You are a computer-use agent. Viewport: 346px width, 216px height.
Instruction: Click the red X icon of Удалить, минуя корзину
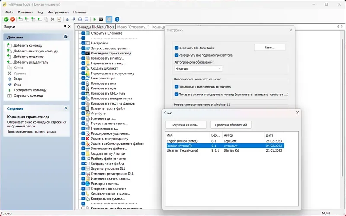(87, 138)
